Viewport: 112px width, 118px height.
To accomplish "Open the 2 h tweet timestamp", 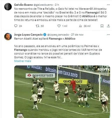I will pyautogui.click(x=57, y=5).
